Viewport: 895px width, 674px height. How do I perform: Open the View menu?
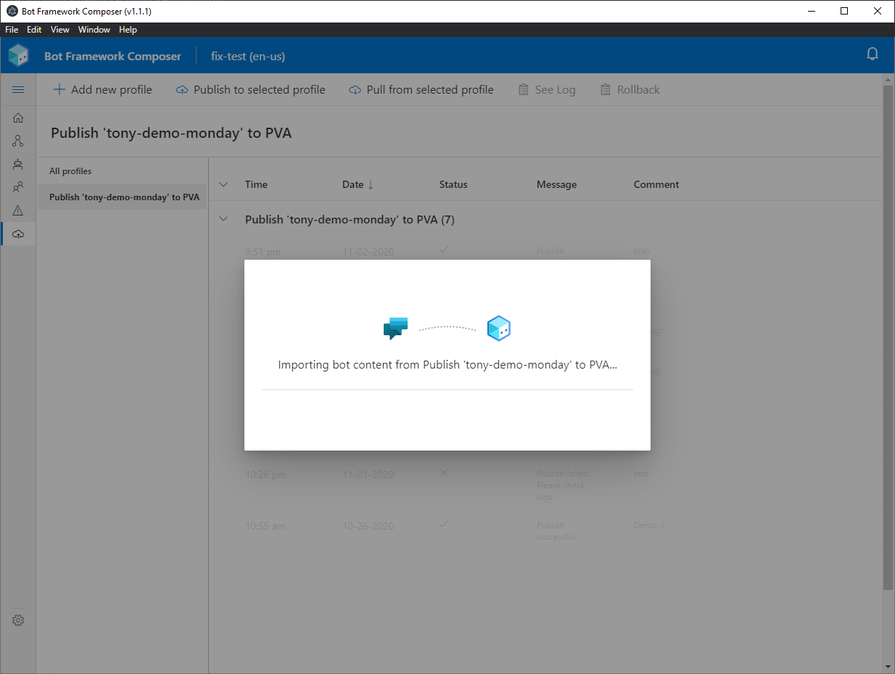click(60, 30)
